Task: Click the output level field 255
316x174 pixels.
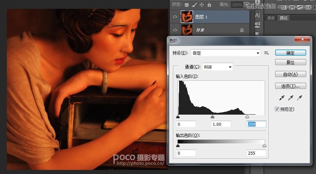Action: click(x=256, y=153)
